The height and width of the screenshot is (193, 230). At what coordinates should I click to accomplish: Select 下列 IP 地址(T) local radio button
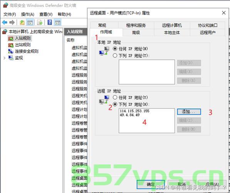[x=115, y=56]
